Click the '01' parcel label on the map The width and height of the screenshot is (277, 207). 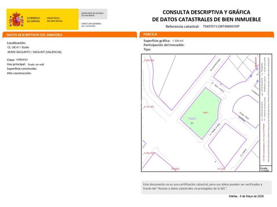[x=192, y=123]
